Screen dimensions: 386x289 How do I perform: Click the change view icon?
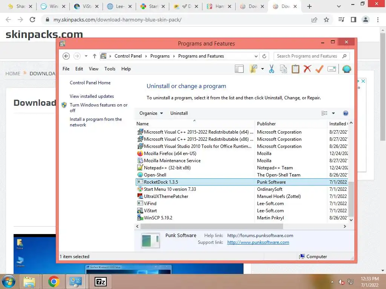[325, 113]
